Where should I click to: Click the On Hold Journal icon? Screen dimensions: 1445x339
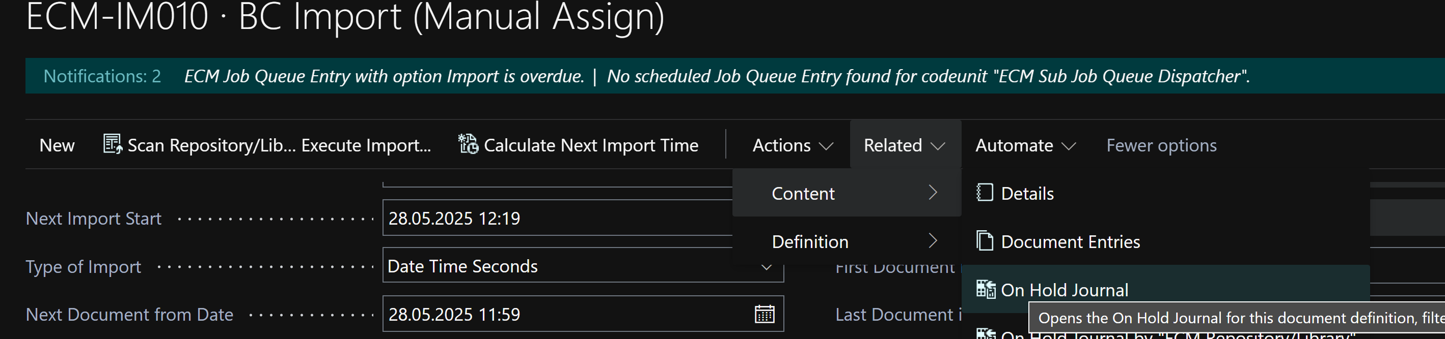click(985, 289)
